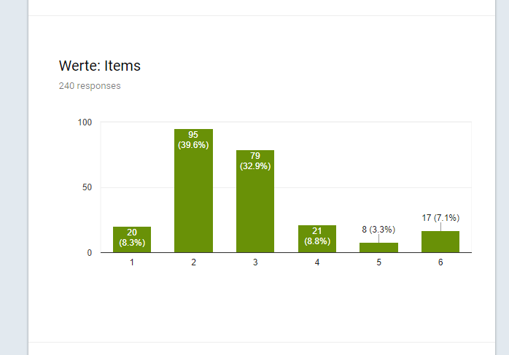Click the y-axis label 100
Viewport: 509px width, 355px height.
[85, 122]
